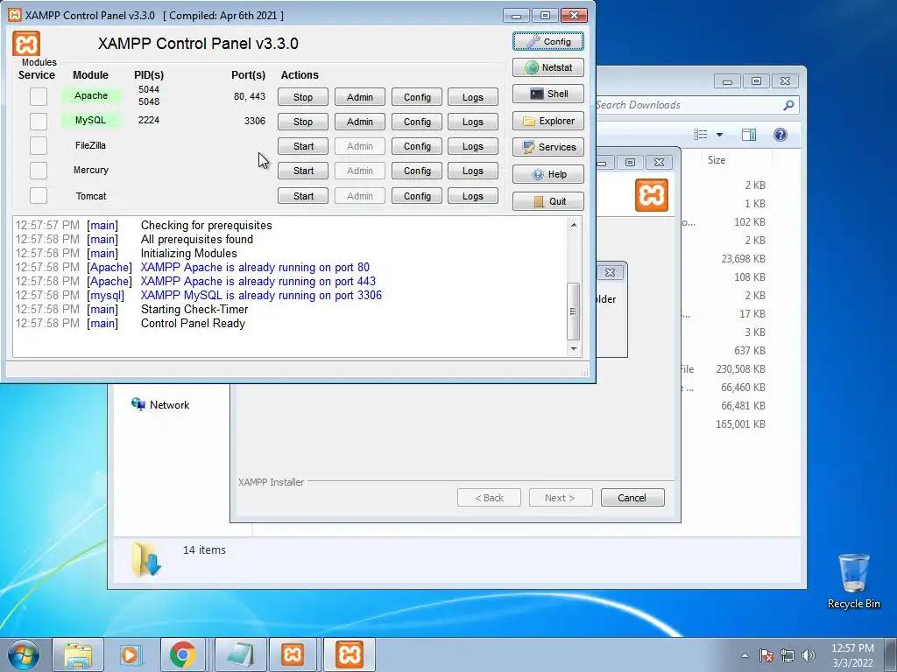Open the blue help icon in Downloads window

(780, 134)
